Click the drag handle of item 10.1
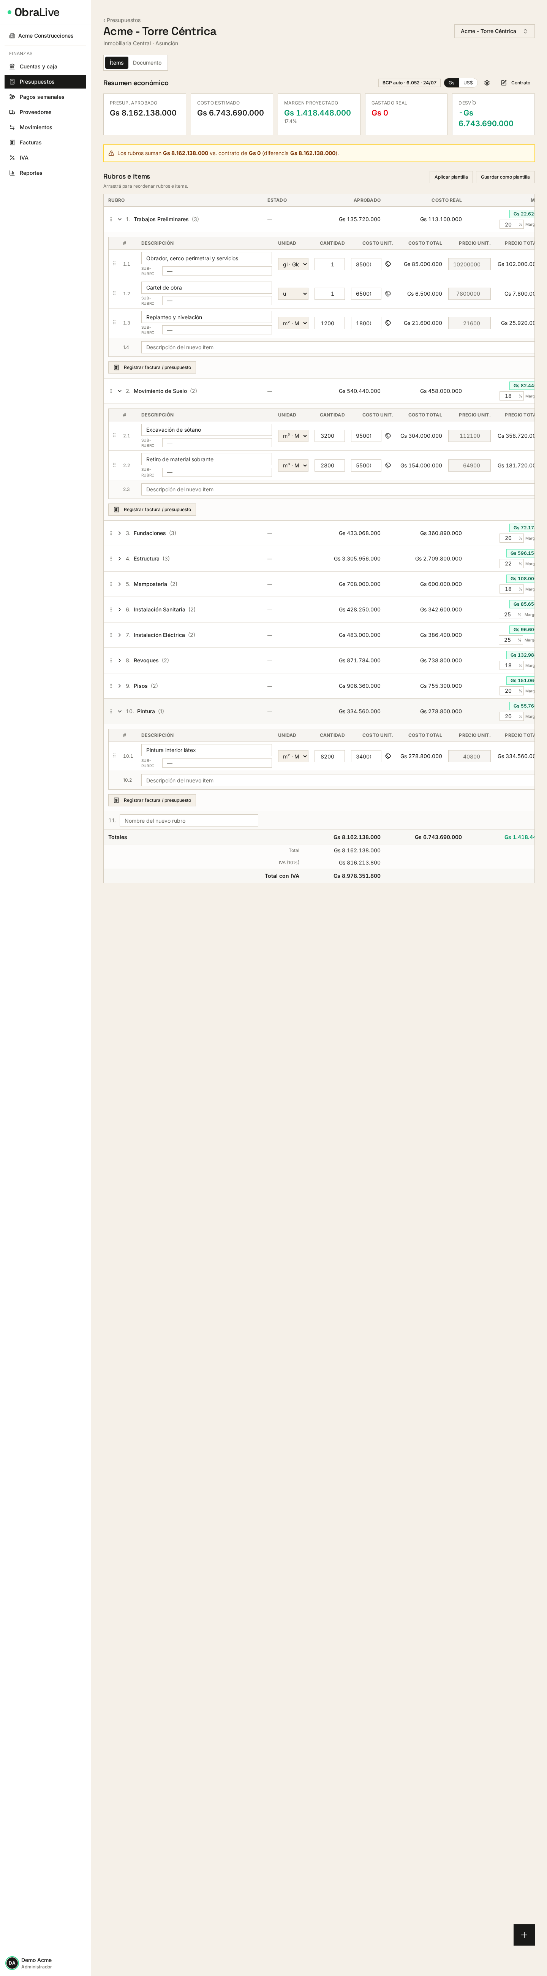 (x=114, y=755)
